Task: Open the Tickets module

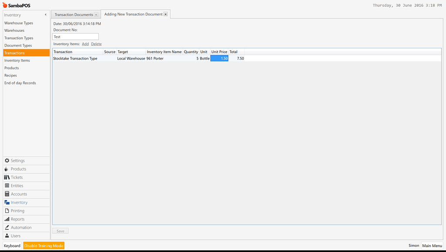Action: (17, 177)
